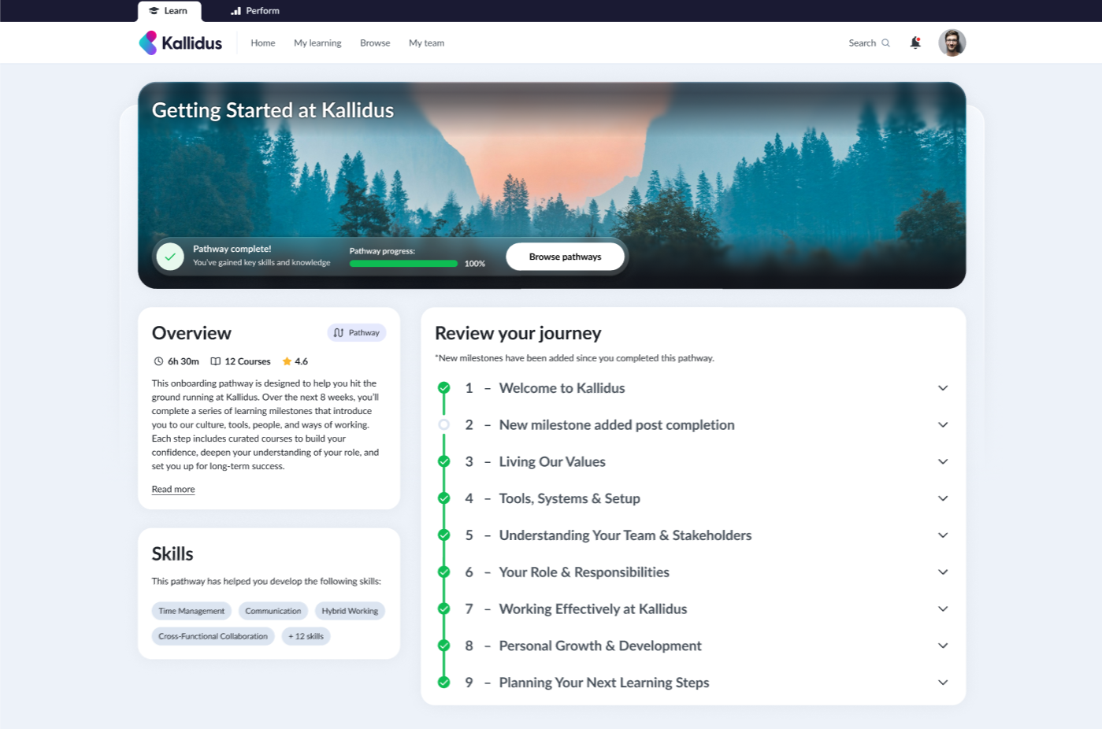Click the pathway progress bar at 100%
Image resolution: width=1102 pixels, height=729 pixels.
pos(403,263)
